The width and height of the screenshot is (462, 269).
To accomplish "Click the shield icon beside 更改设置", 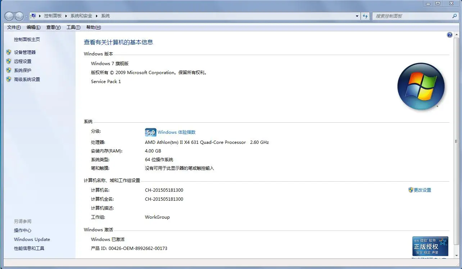I will (411, 190).
